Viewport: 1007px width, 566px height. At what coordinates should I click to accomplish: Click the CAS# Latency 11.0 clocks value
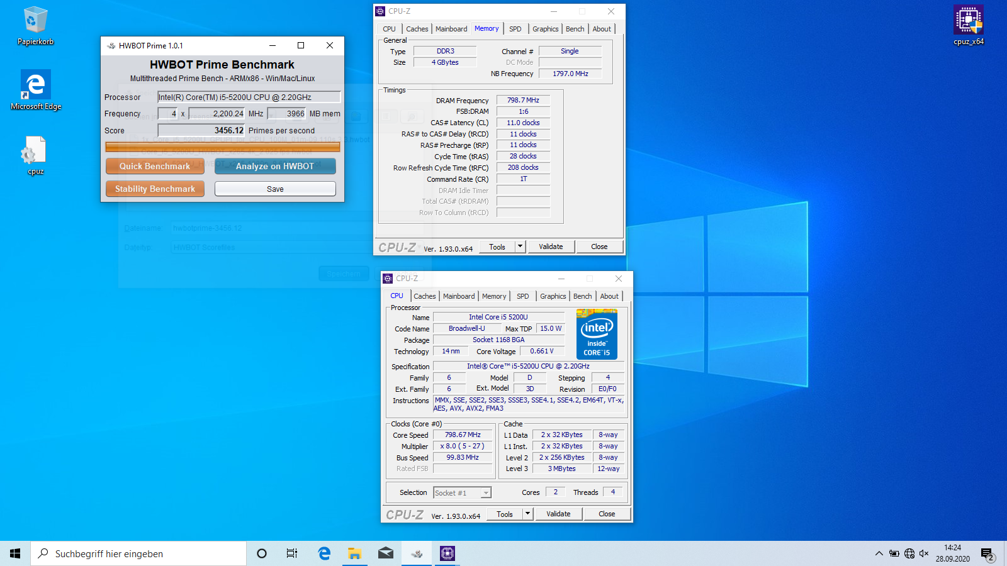pos(523,123)
